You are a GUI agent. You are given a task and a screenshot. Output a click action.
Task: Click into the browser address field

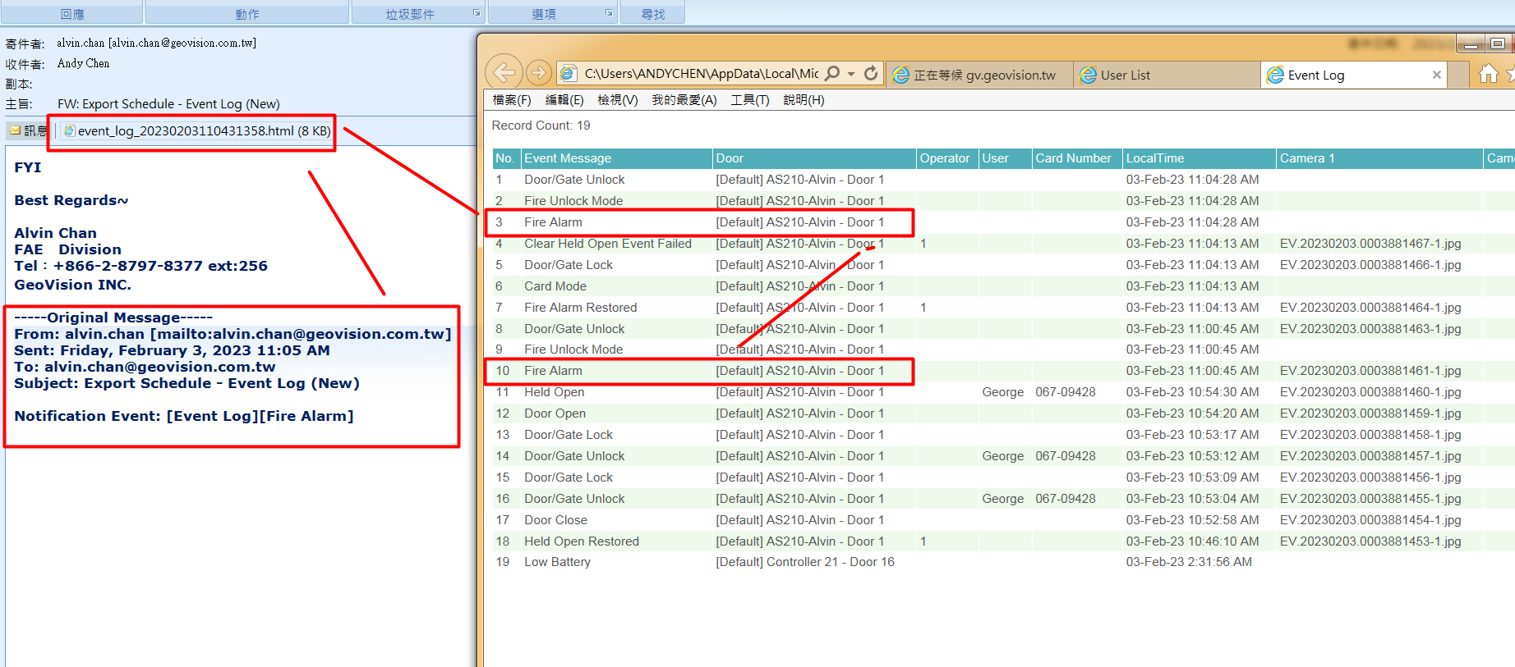point(701,74)
